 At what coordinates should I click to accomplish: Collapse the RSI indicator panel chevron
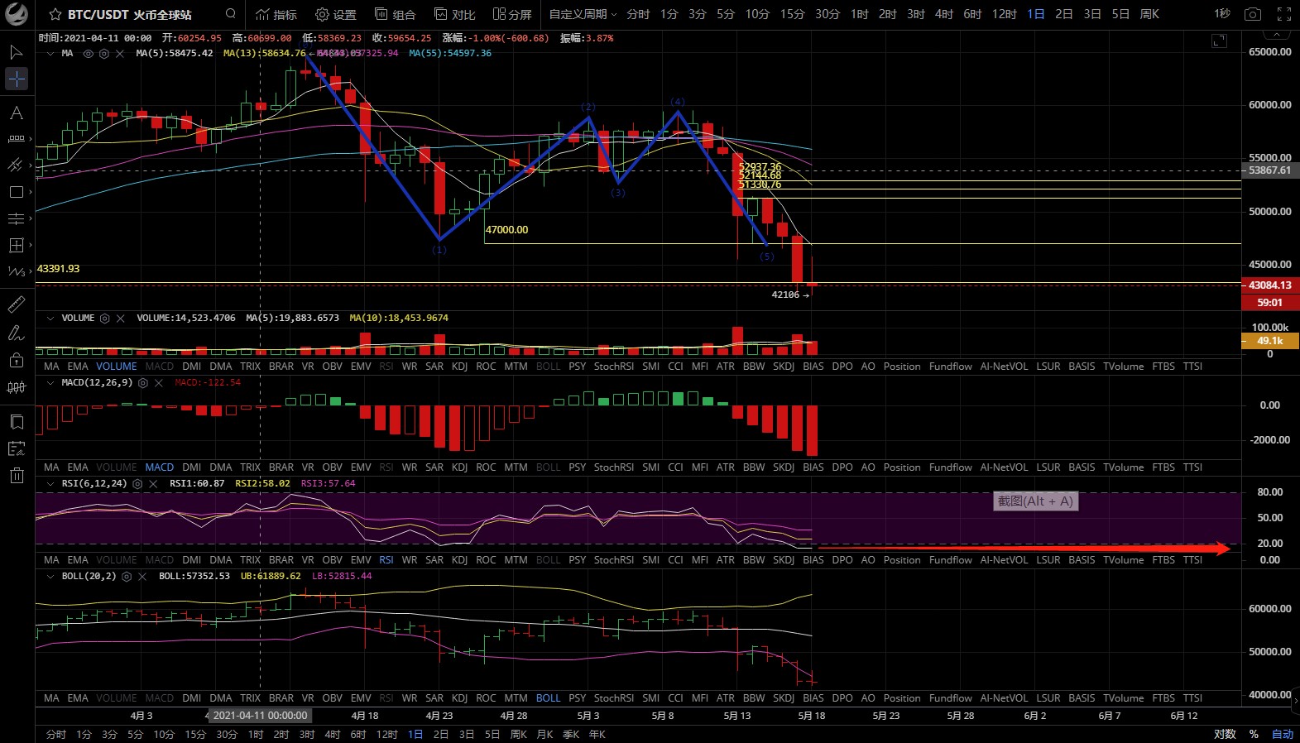point(50,484)
